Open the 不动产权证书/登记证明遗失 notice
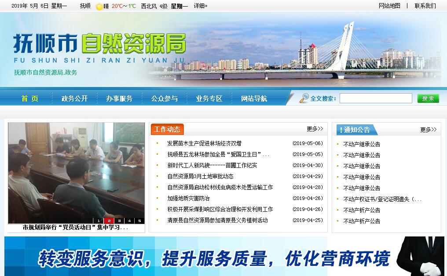This screenshot has height=276, width=447. click(382, 199)
